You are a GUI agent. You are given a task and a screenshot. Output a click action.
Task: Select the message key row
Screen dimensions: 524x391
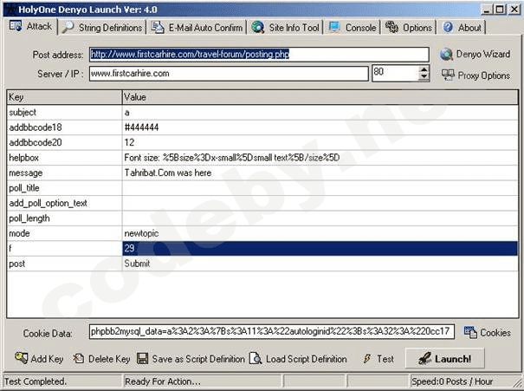(64, 173)
